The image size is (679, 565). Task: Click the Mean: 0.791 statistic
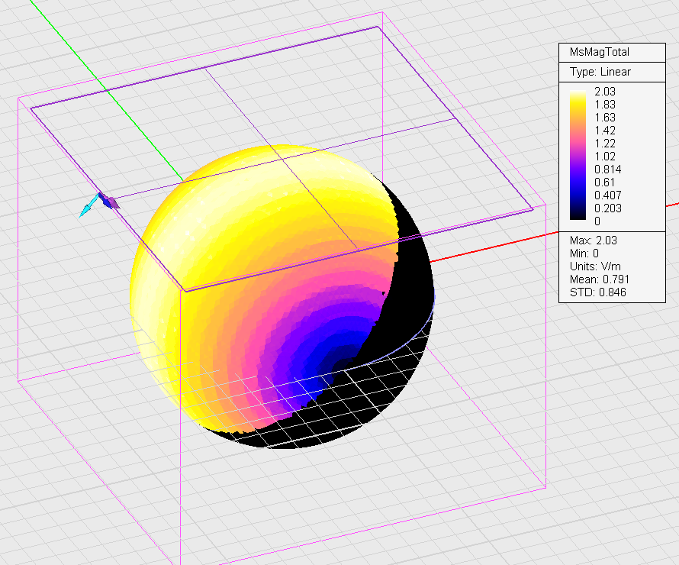click(599, 279)
